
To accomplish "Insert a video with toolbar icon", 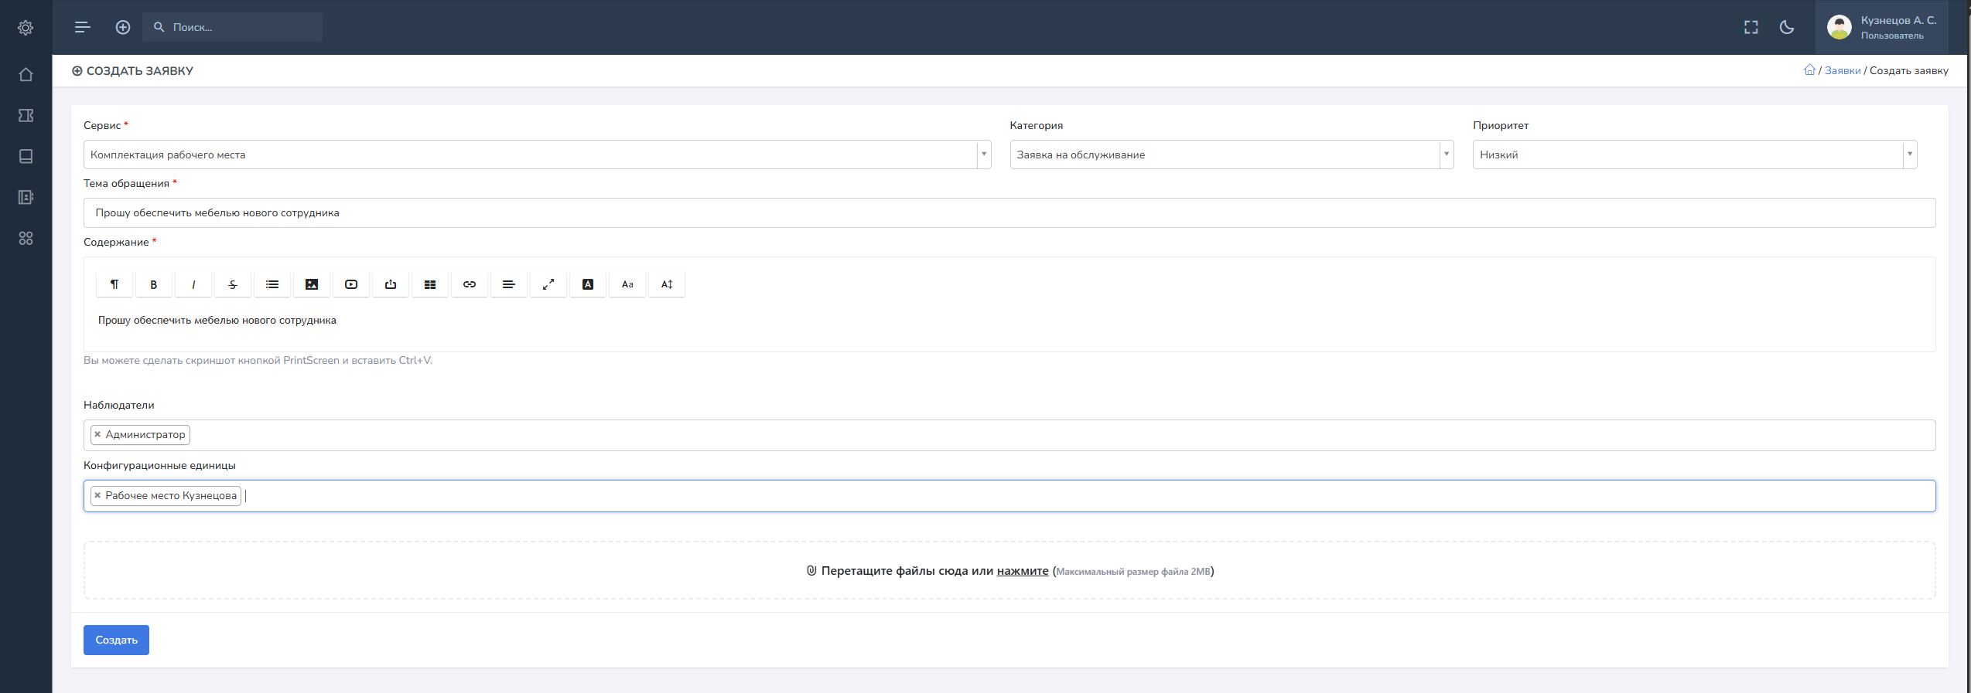I will coord(351,284).
